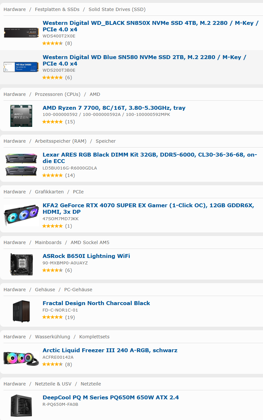Viewport: 263px width, 420px height.
Task: Open Hardware breadcrumb above the Arctic cooler
Action: pos(15,337)
